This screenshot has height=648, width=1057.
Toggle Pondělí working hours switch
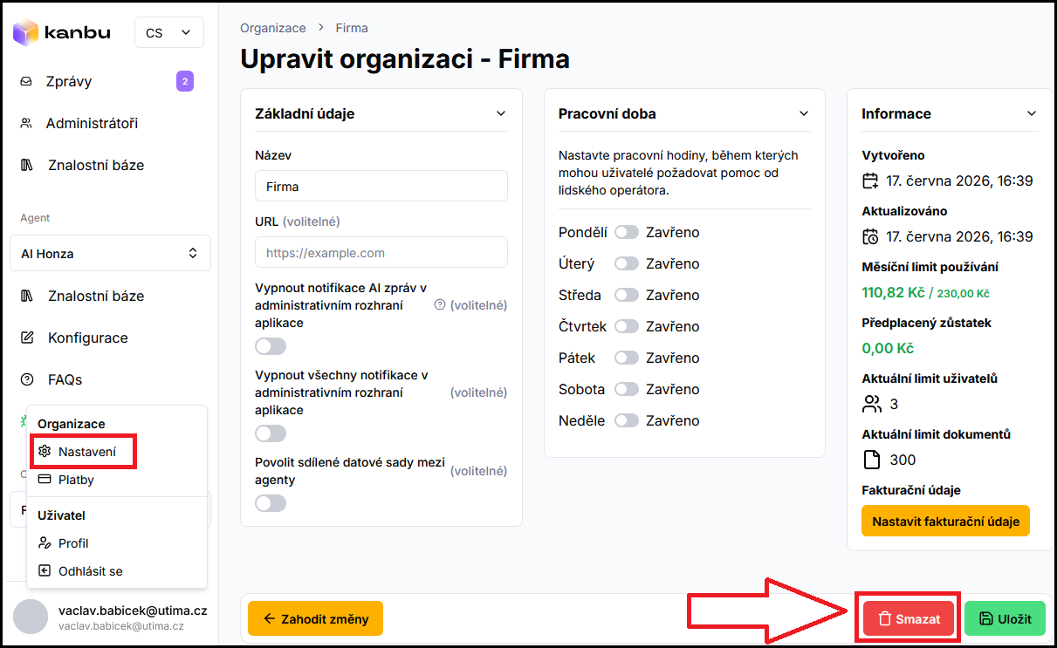click(627, 233)
